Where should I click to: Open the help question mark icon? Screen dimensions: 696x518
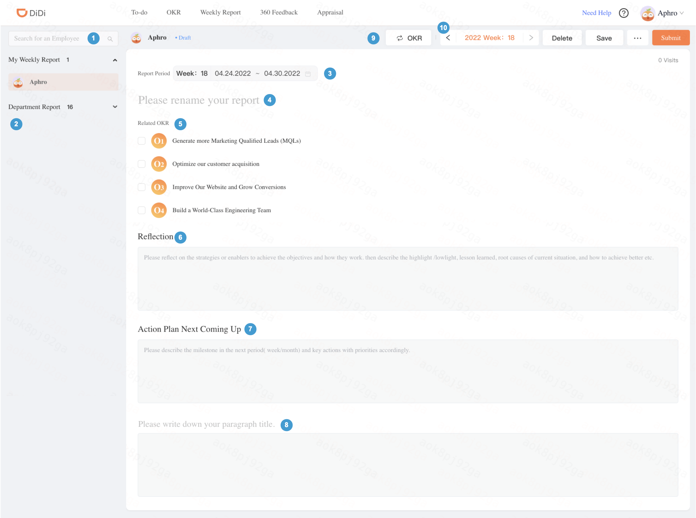(624, 13)
